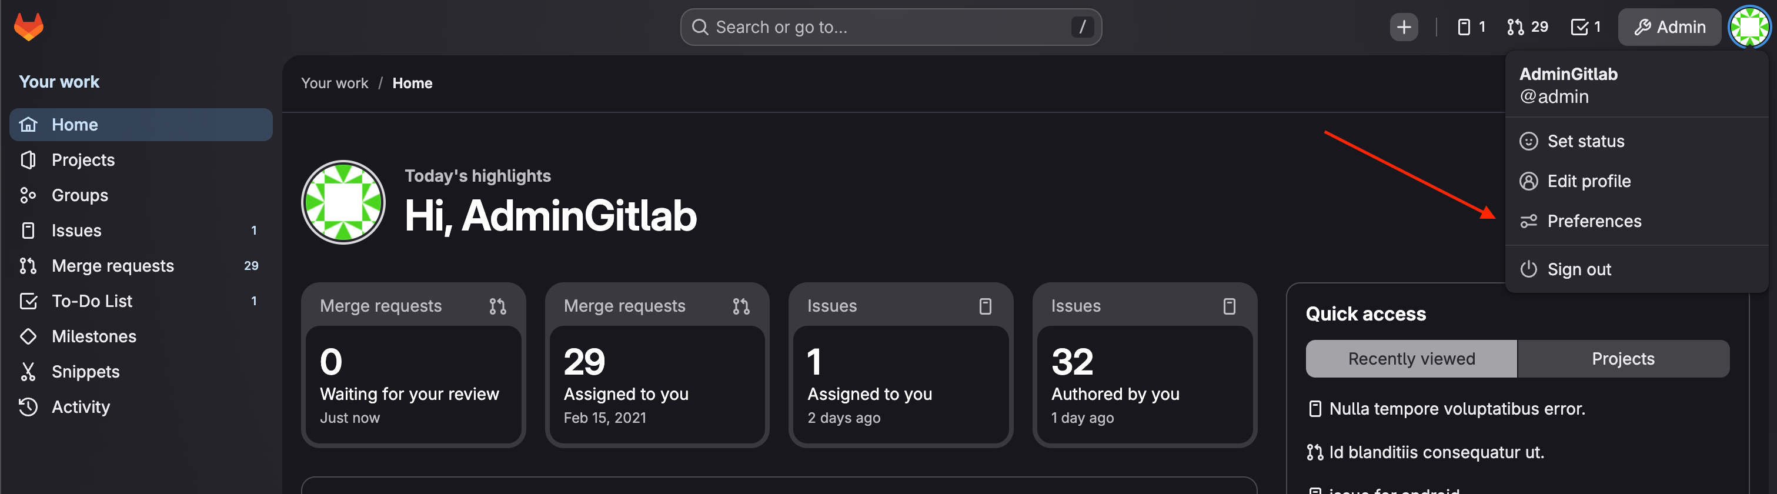Image resolution: width=1777 pixels, height=494 pixels.
Task: Click the Merge requests icon in sidebar
Action: [x=28, y=266]
